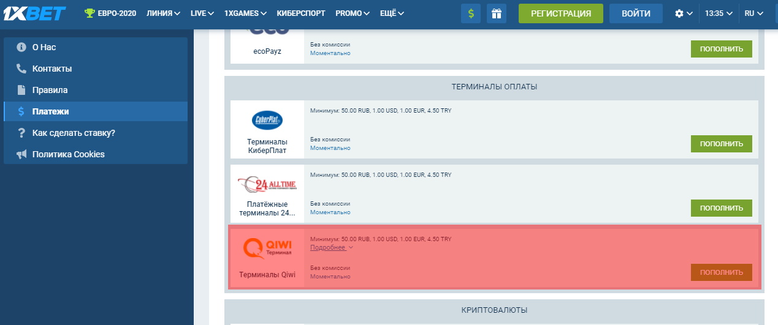This screenshot has height=325, width=778.
Task: Click the РЕГИСТРАЦИЯ button
Action: [x=560, y=13]
